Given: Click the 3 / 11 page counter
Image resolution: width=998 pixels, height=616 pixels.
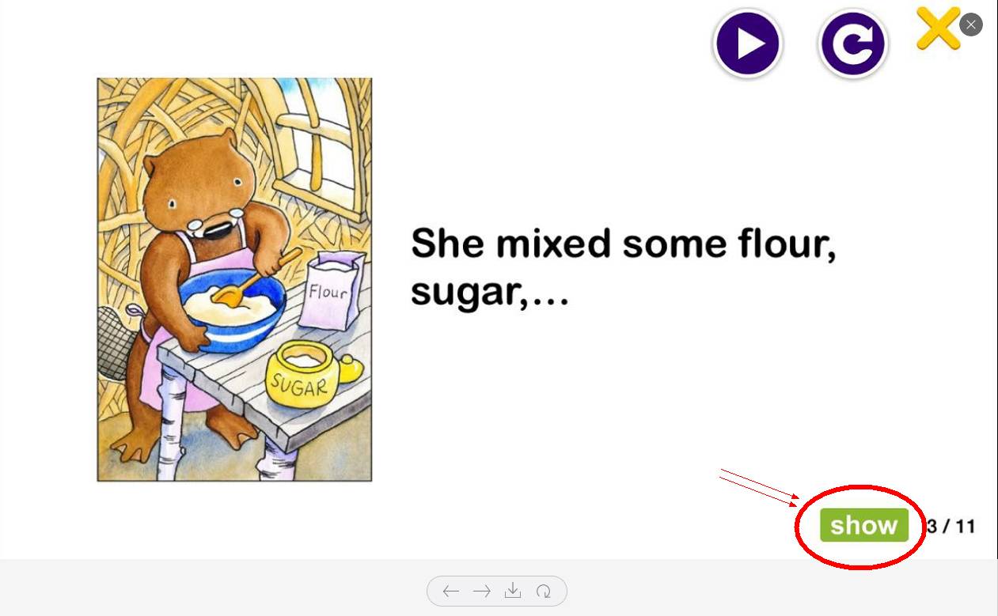Looking at the screenshot, I should click(x=951, y=526).
